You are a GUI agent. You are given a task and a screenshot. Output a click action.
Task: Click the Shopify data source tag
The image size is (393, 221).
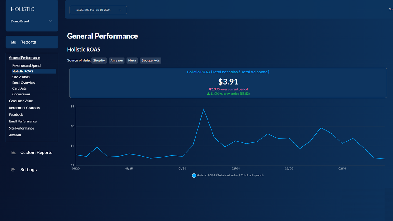99,60
